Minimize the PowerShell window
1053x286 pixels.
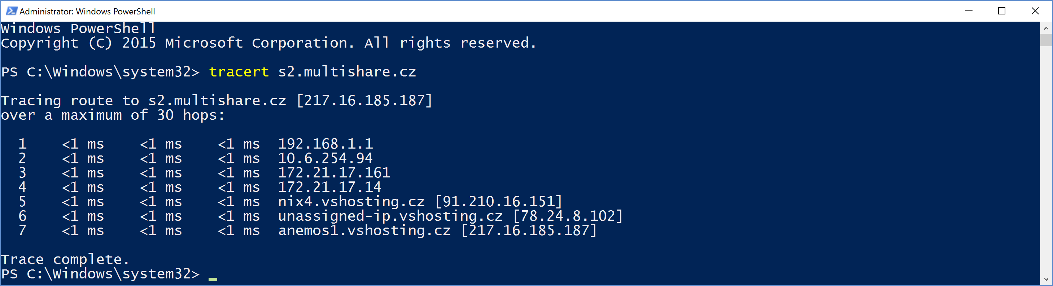point(969,11)
